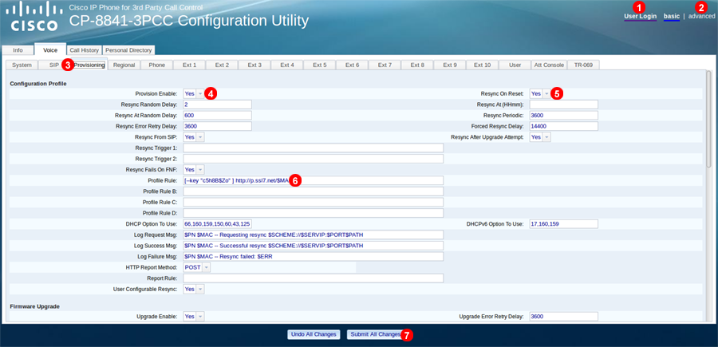Open the Call History tab
718x347 pixels.
[x=84, y=50]
